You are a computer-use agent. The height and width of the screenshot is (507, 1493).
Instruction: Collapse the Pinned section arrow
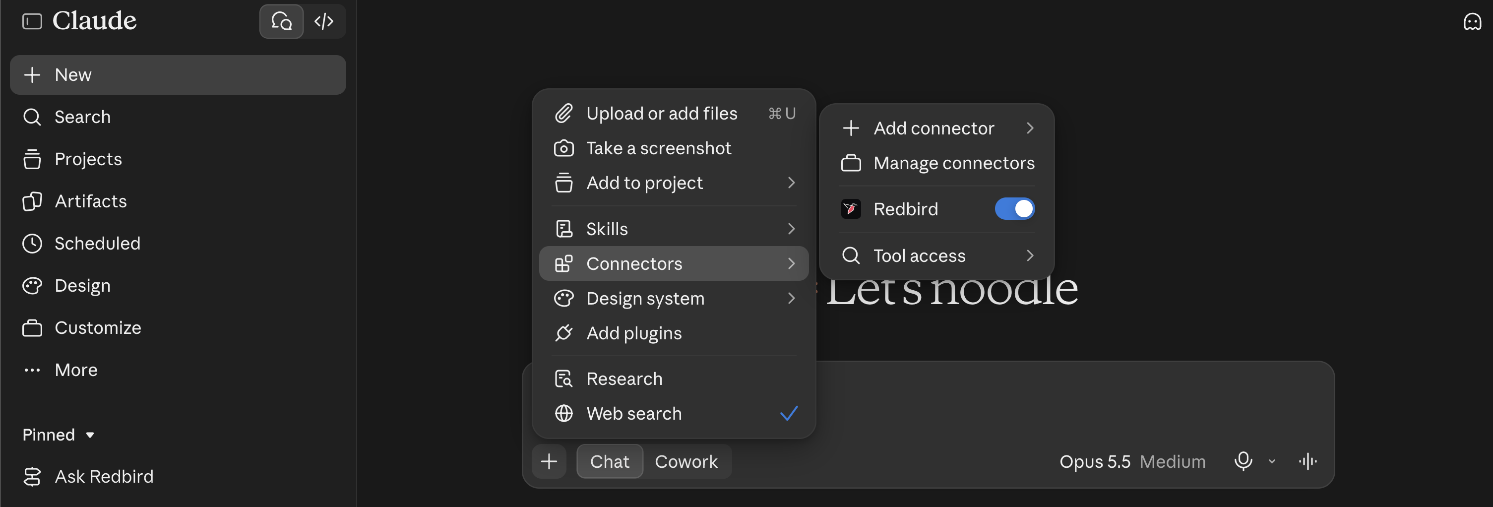click(x=90, y=435)
